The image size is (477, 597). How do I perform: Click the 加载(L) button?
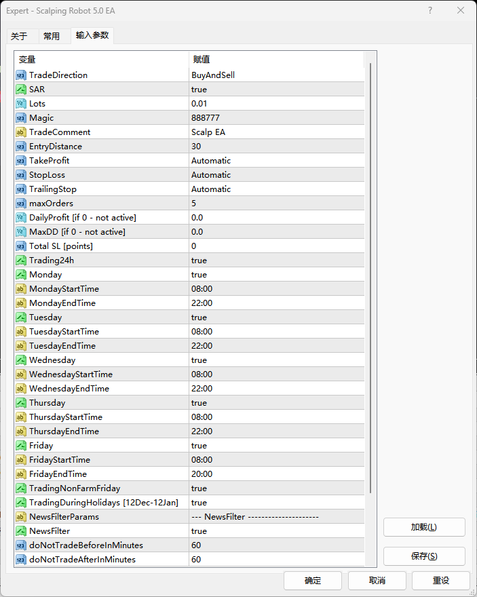[x=424, y=527]
